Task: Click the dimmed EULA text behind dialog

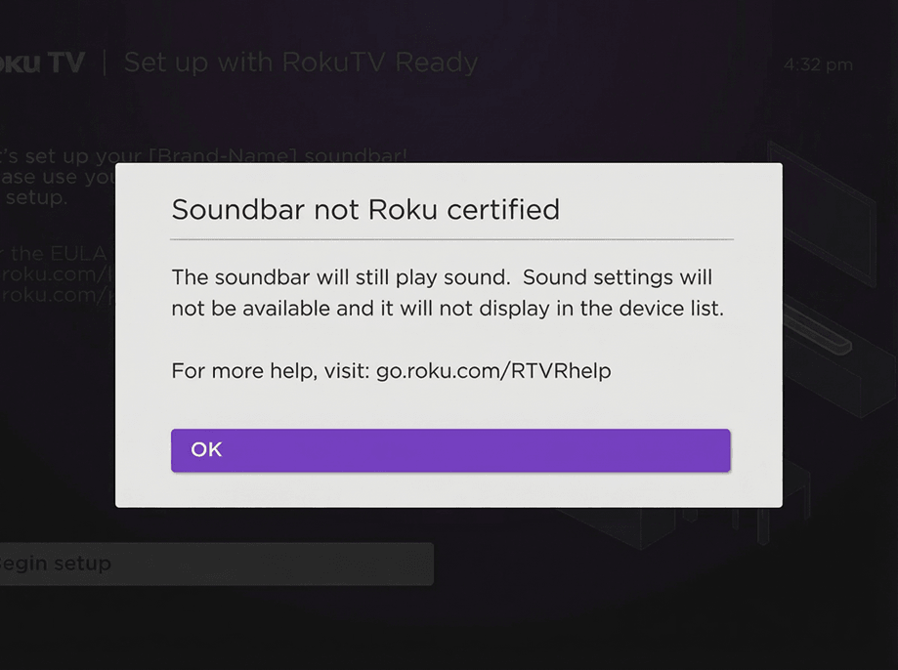Action: [x=59, y=254]
